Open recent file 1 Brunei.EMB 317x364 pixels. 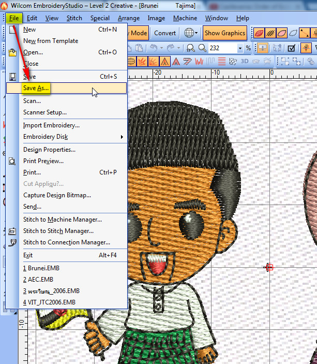tap(41, 268)
